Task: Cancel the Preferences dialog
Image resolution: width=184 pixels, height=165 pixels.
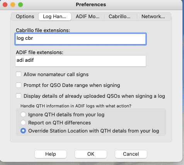Action: tap(131, 154)
